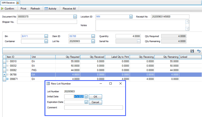Open the Expiration Date picker dropdown

click(x=86, y=102)
